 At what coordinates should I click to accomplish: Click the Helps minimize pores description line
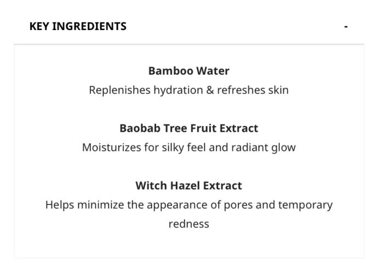click(x=189, y=205)
